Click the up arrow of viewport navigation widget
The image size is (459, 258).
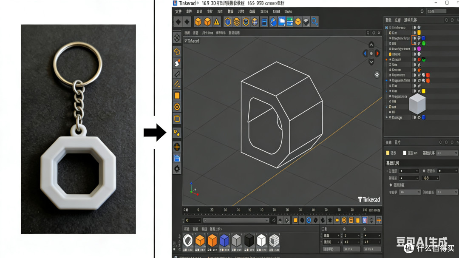pyautogui.click(x=371, y=45)
